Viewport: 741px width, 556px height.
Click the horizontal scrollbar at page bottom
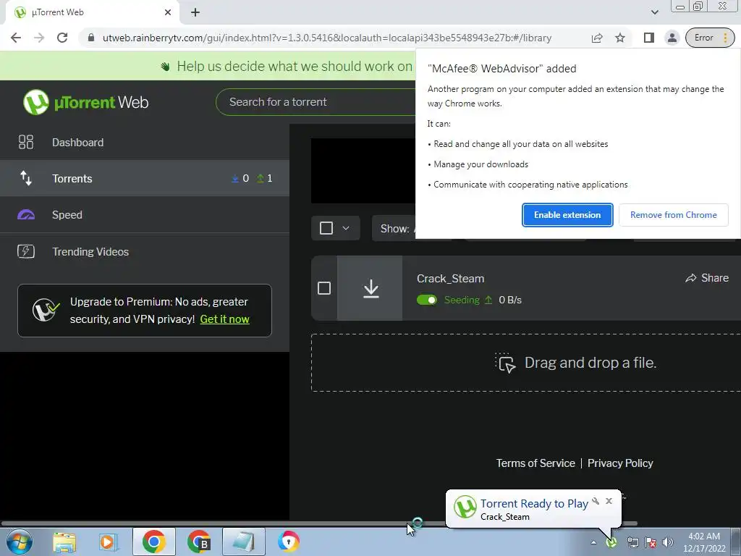[x=319, y=523]
